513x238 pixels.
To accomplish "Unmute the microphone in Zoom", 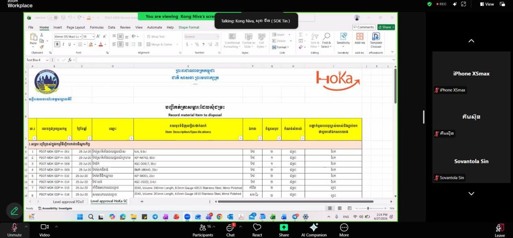I will 14,229.
